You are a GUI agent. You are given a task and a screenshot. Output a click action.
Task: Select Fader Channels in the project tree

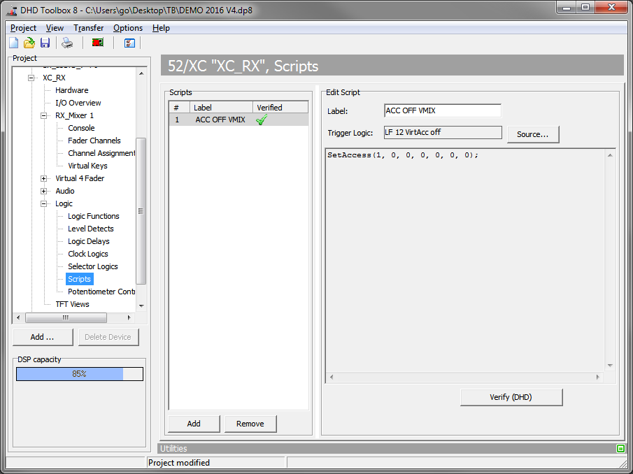[x=93, y=140]
